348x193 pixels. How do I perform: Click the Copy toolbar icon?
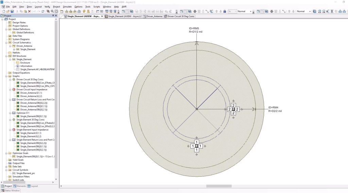[x=21, y=11]
